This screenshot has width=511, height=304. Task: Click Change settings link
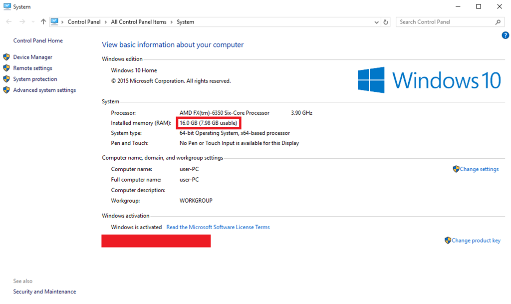point(479,169)
